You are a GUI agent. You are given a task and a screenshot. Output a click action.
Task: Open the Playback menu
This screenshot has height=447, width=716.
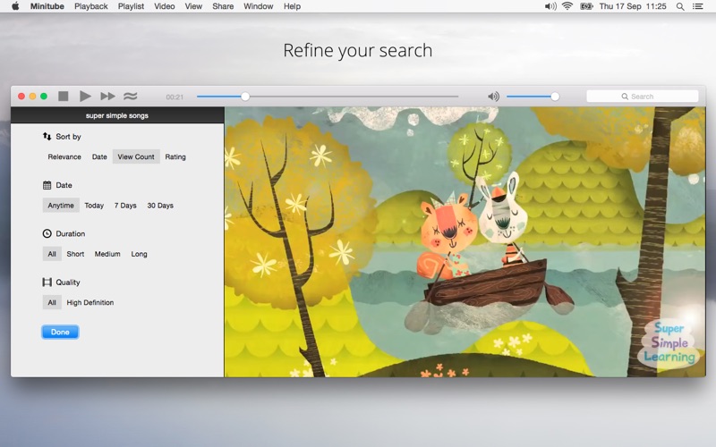pos(91,6)
